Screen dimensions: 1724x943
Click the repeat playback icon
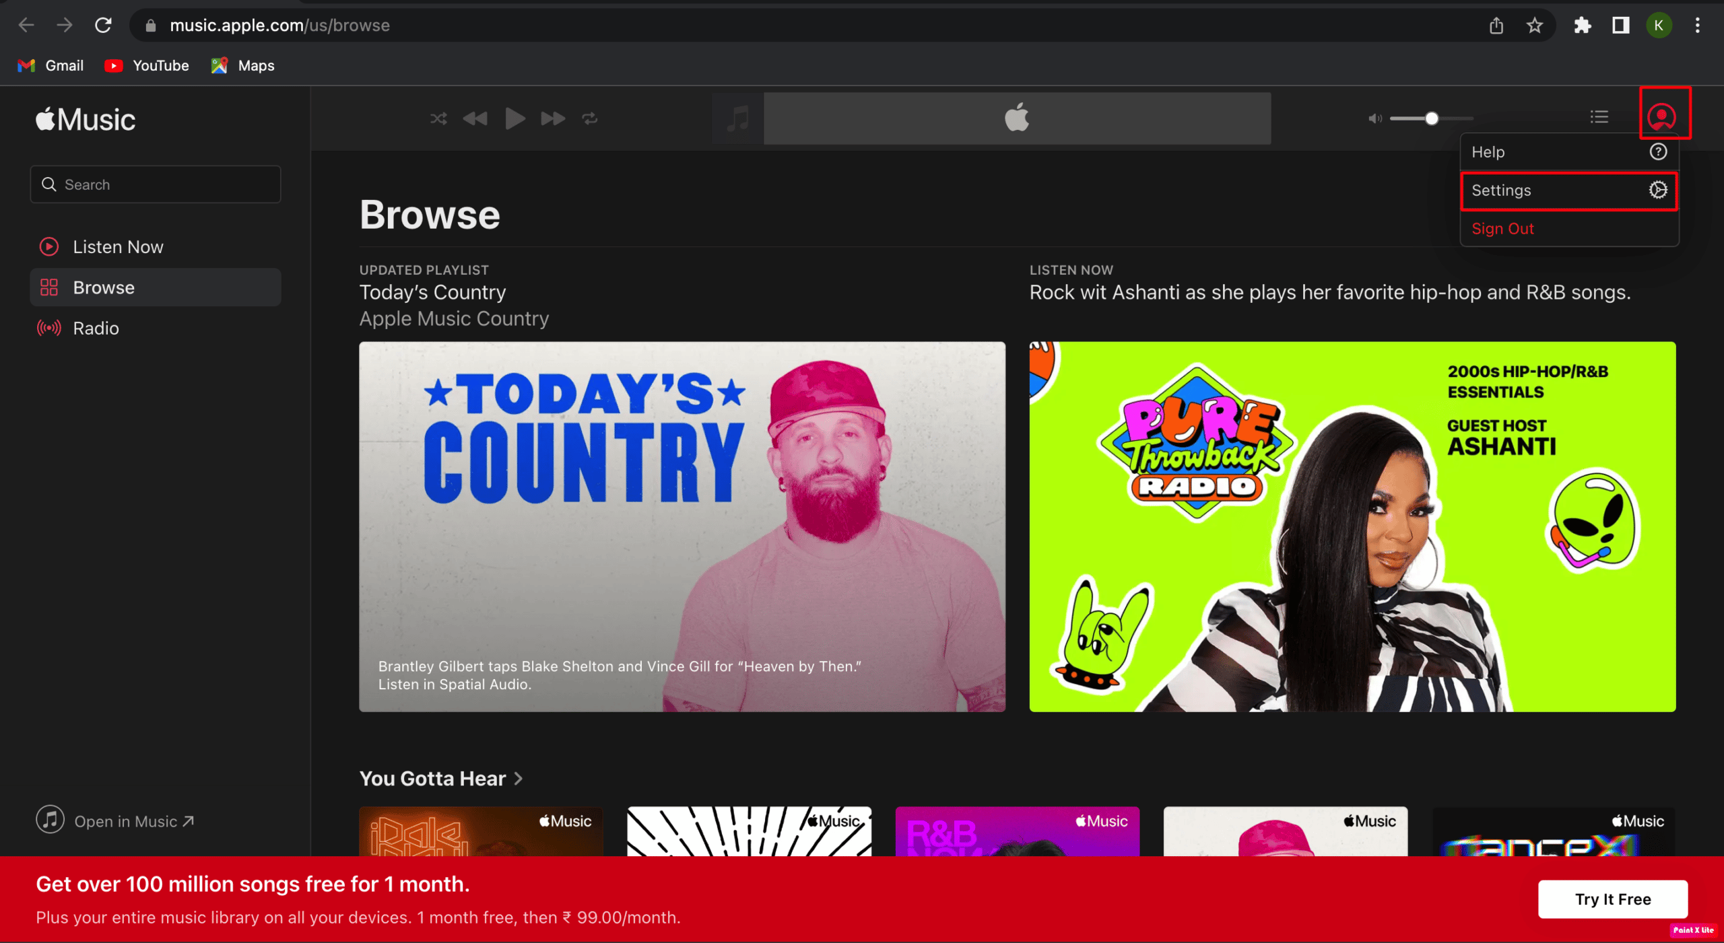point(589,117)
